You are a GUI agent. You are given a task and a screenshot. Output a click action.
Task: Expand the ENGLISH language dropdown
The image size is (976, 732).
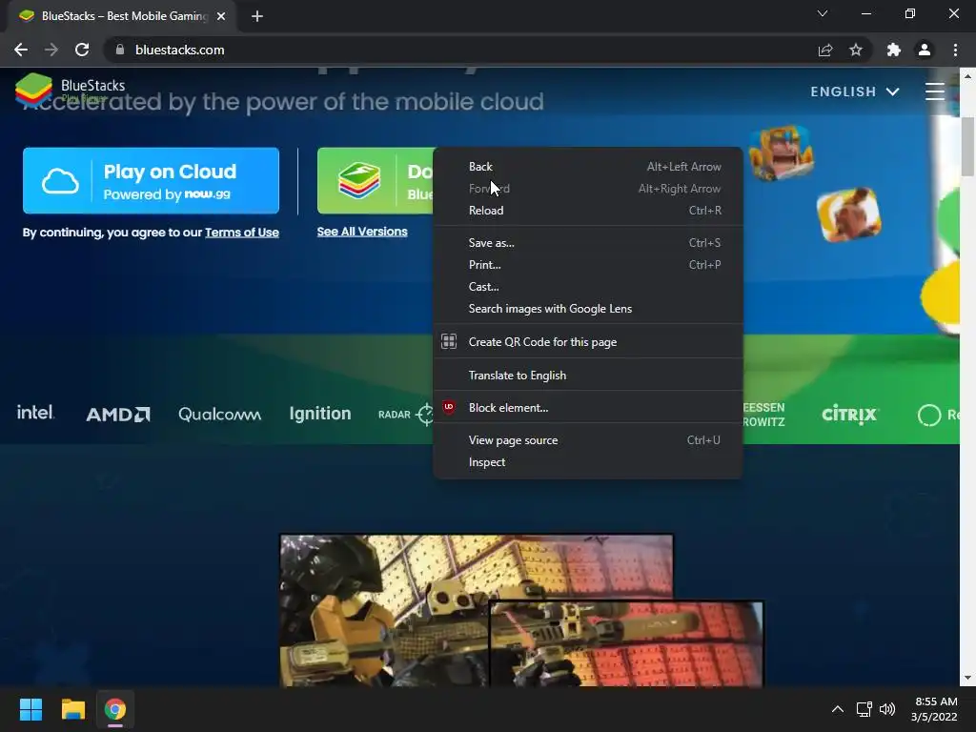(855, 91)
